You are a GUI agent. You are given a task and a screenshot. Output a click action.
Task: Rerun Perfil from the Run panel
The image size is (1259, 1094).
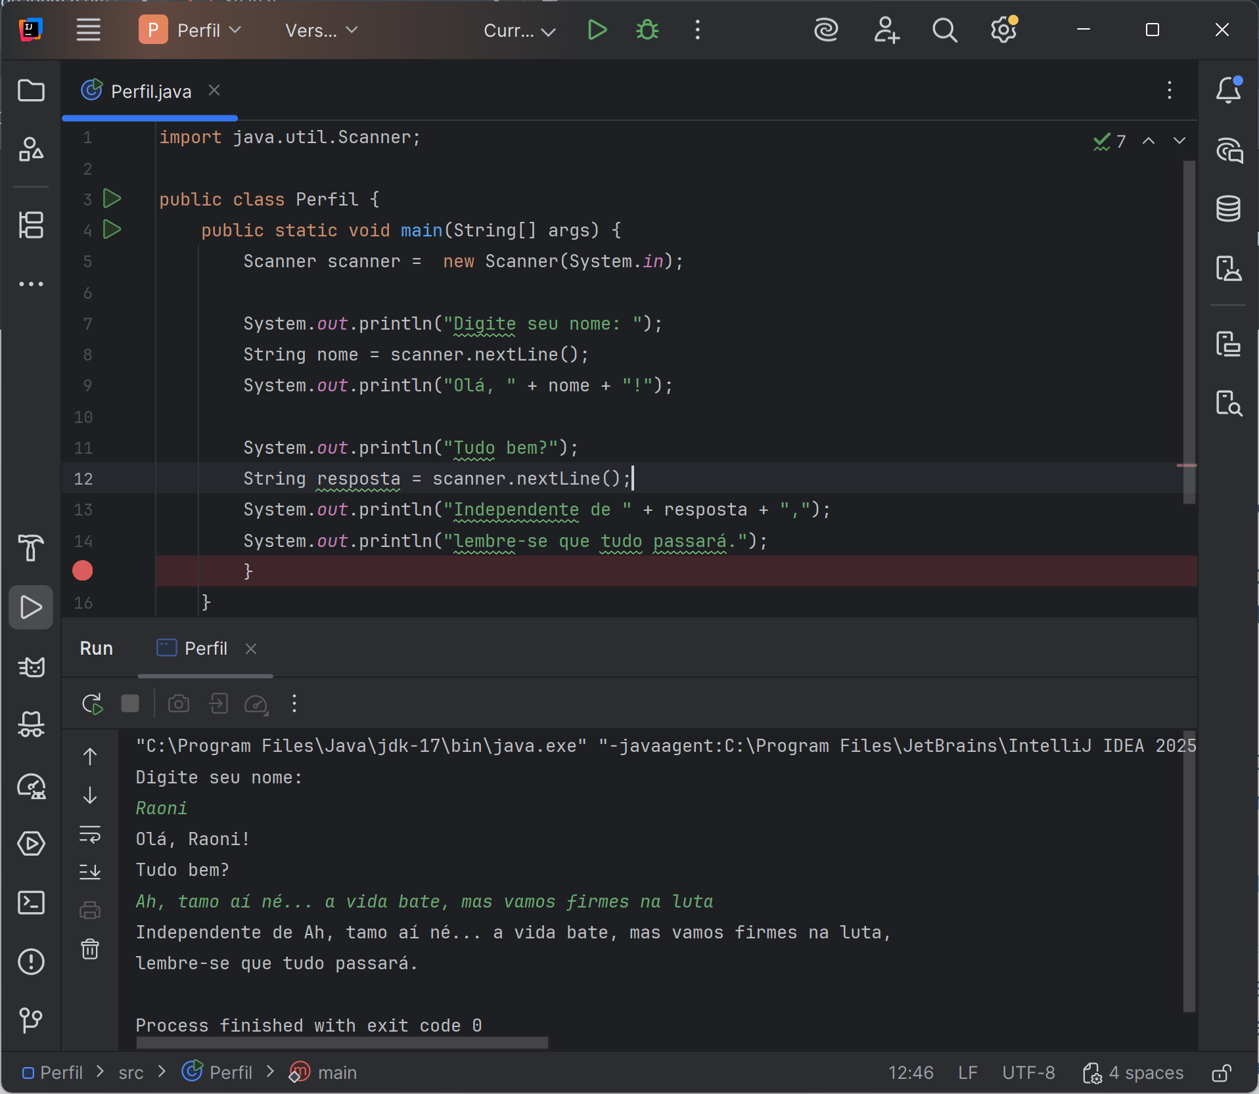point(92,704)
